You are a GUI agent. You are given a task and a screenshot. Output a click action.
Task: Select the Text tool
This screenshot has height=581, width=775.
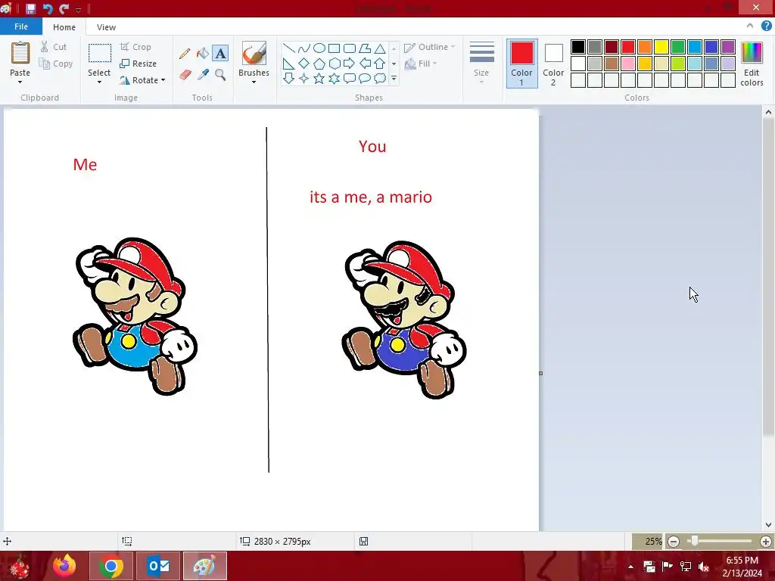click(220, 54)
